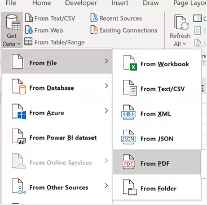Click the Power BI chart icon
Viewport: 207px width, 205px height.
click(19, 136)
